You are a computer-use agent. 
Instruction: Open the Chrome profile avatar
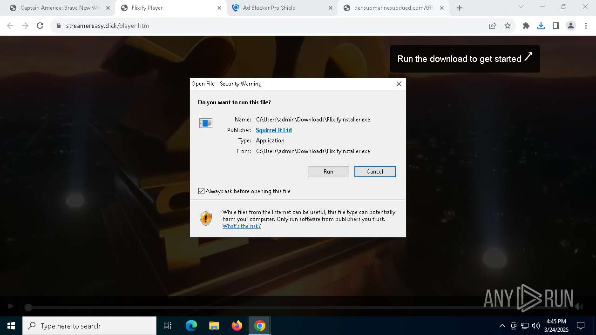coord(571,26)
